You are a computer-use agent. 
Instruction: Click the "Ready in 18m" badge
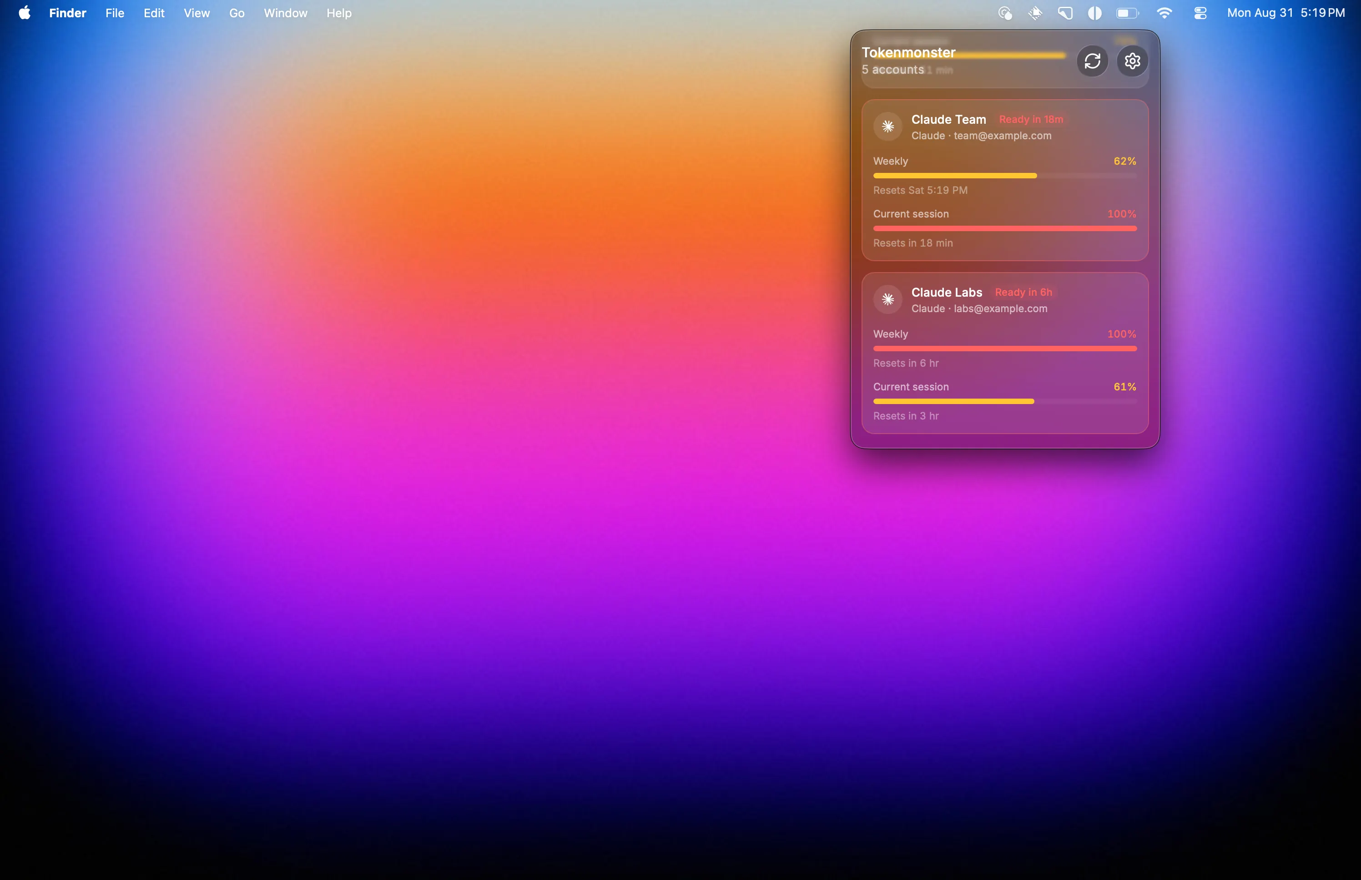click(1031, 119)
